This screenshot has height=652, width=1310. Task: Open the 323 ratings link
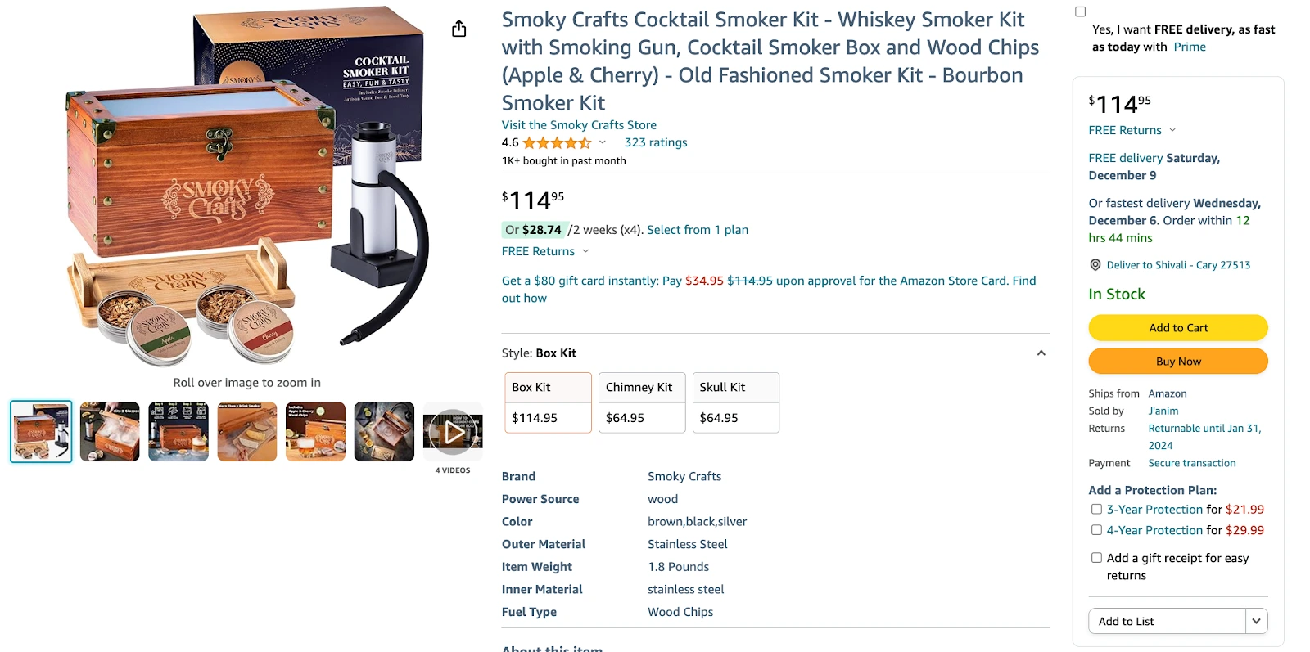(656, 142)
